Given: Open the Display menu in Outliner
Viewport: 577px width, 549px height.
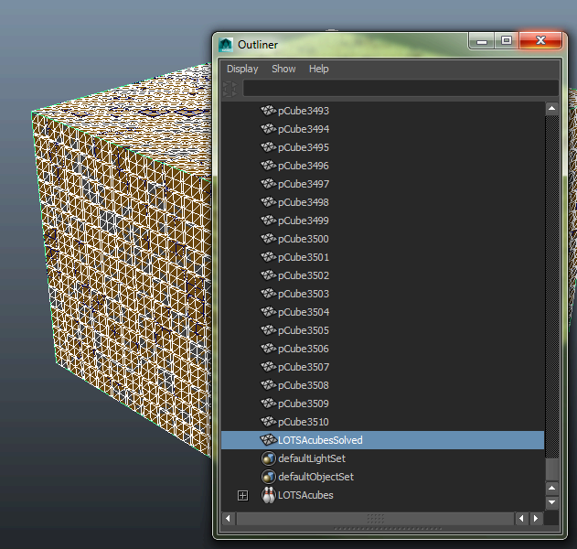Looking at the screenshot, I should (242, 69).
